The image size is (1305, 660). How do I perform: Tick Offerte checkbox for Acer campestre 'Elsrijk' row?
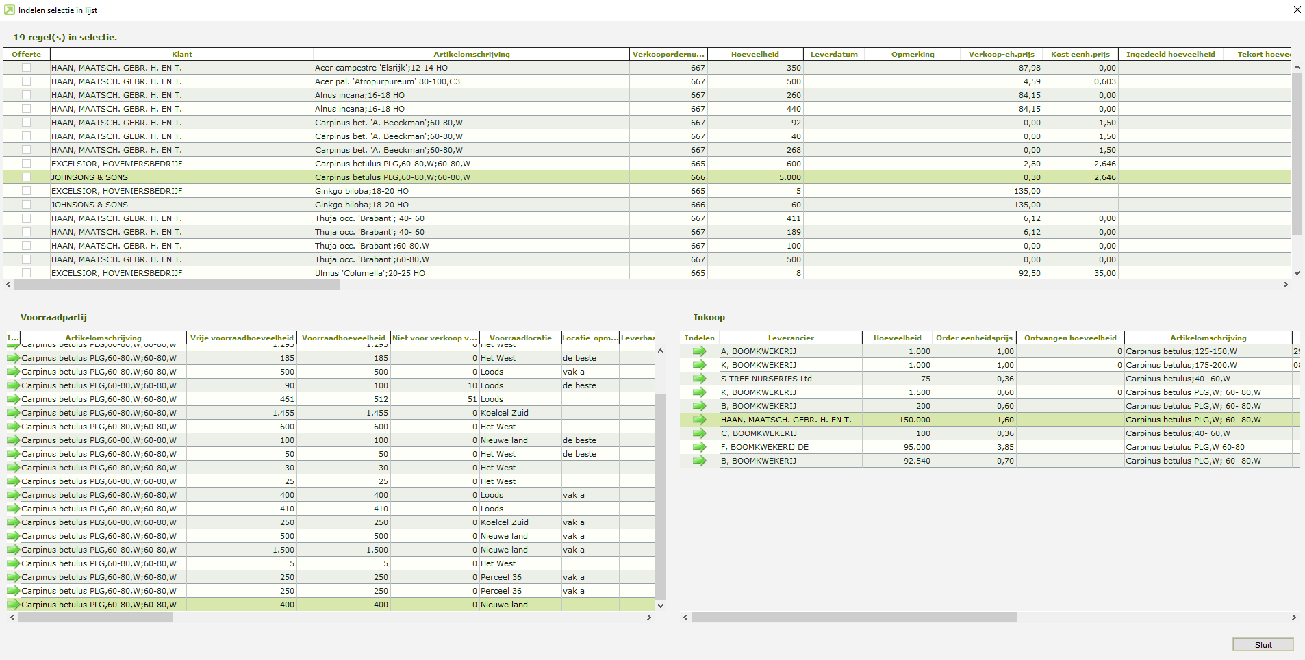point(26,68)
